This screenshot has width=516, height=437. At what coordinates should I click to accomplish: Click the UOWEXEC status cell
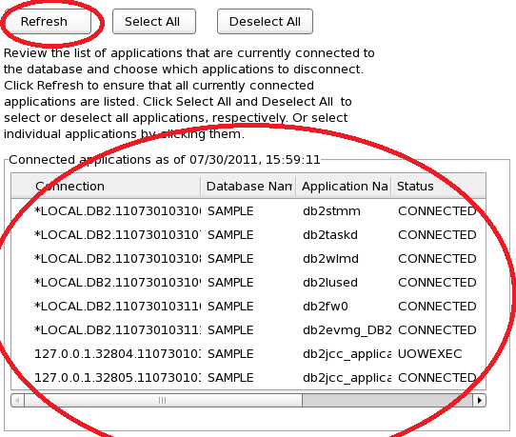[429, 354]
